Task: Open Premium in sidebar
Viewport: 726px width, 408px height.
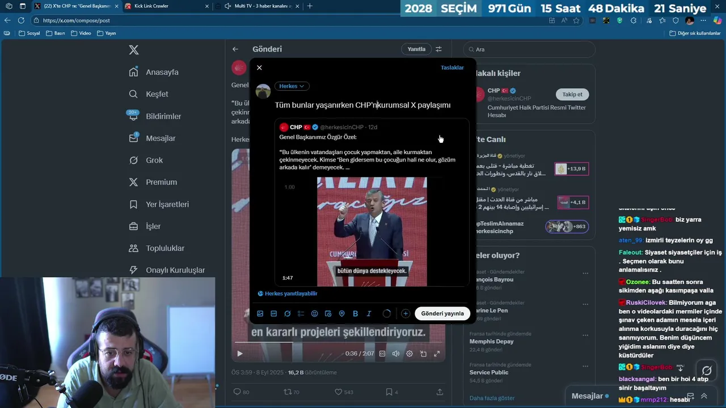Action: pos(153,182)
